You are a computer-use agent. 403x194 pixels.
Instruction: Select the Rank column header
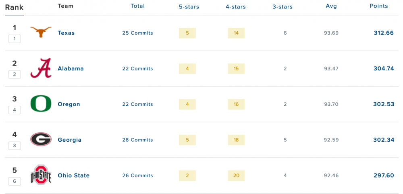(x=14, y=7)
